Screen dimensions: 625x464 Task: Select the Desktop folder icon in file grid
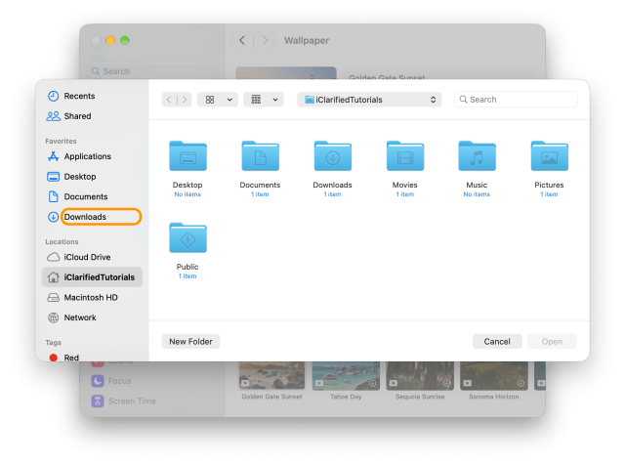(187, 156)
